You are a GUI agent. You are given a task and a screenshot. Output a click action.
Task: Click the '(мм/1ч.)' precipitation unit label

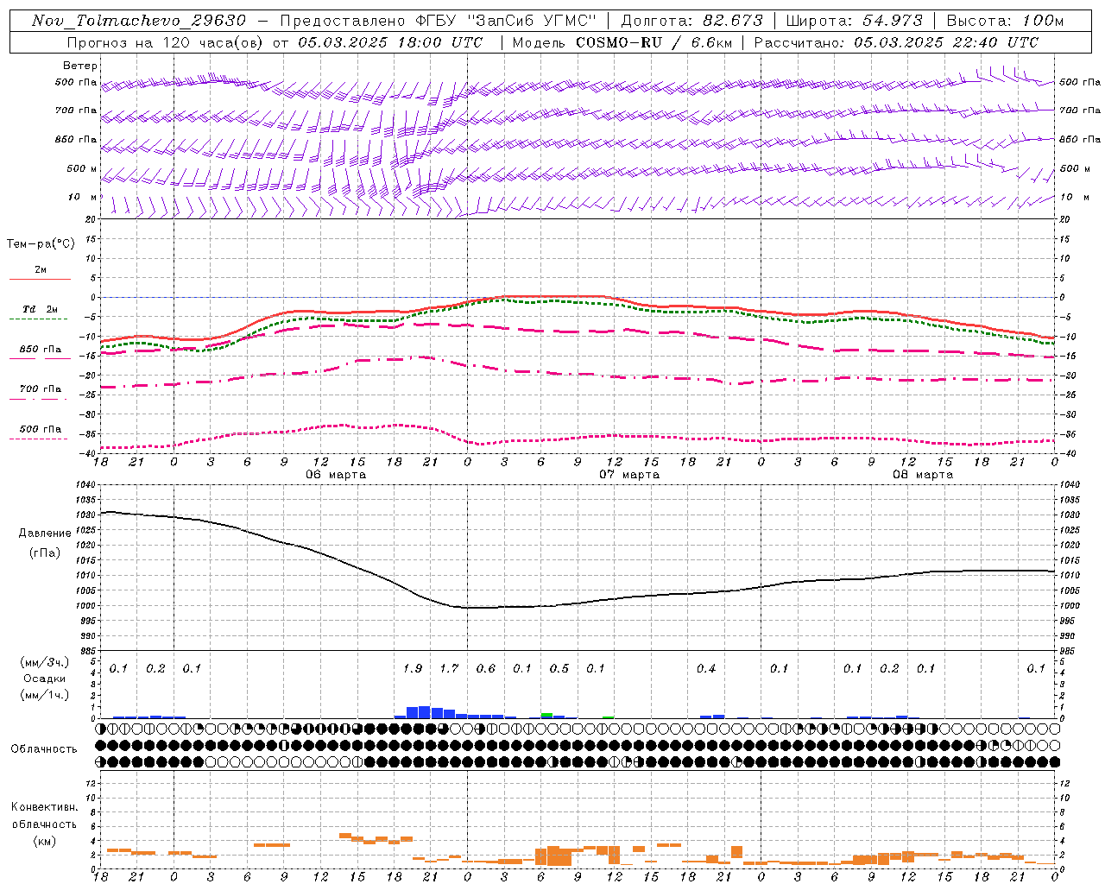(x=44, y=695)
